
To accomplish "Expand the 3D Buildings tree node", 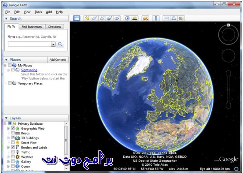I will point(8,138).
